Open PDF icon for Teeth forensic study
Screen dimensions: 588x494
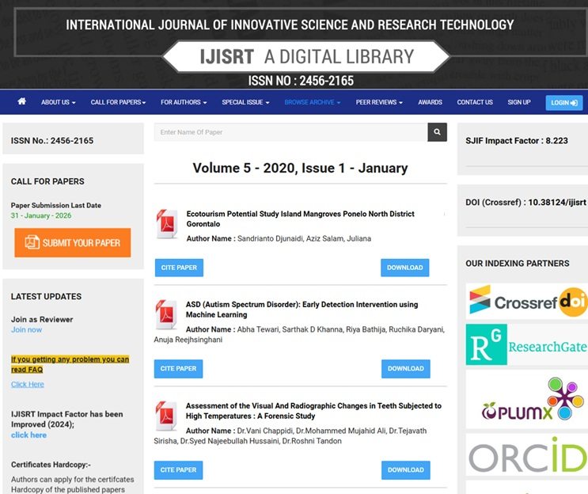166,416
